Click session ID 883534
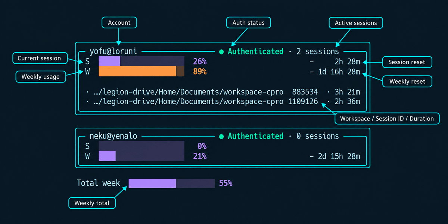This screenshot has height=224, width=448. click(305, 92)
